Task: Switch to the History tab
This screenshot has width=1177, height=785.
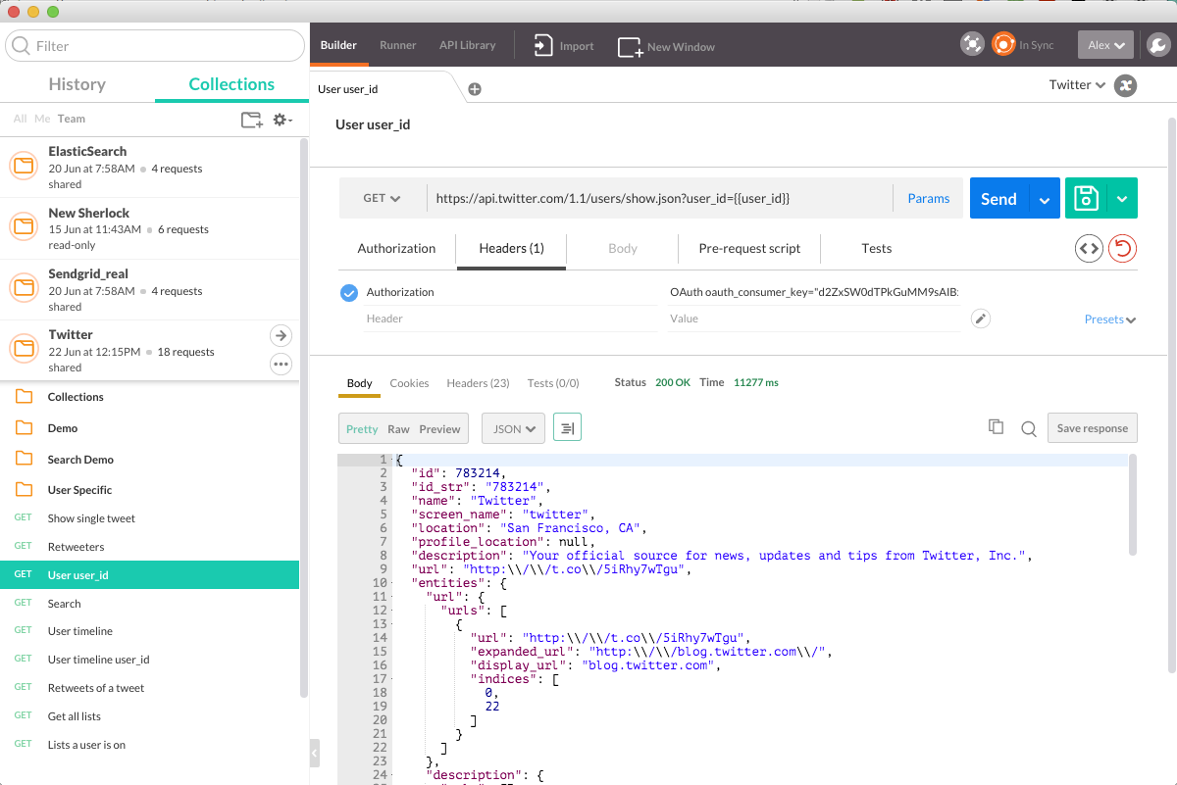Action: point(77,84)
